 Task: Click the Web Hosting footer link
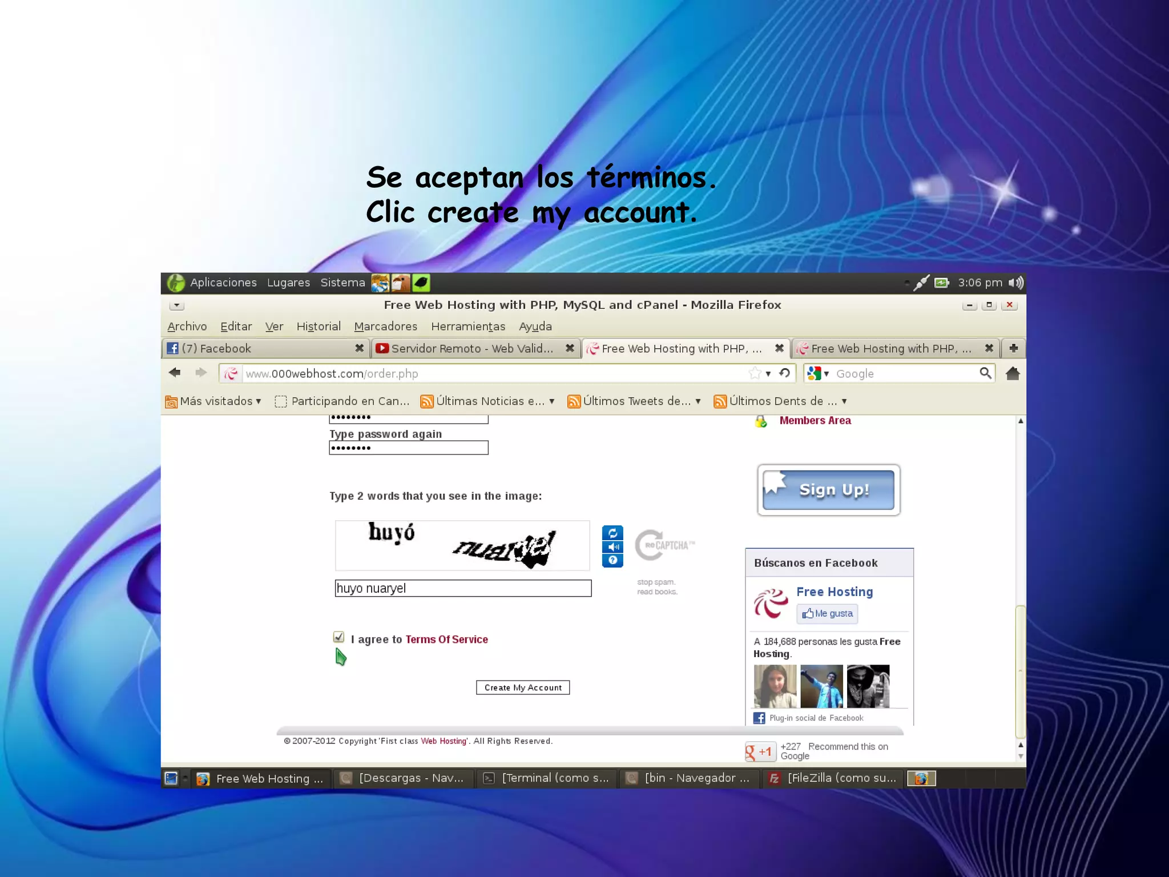coord(444,741)
